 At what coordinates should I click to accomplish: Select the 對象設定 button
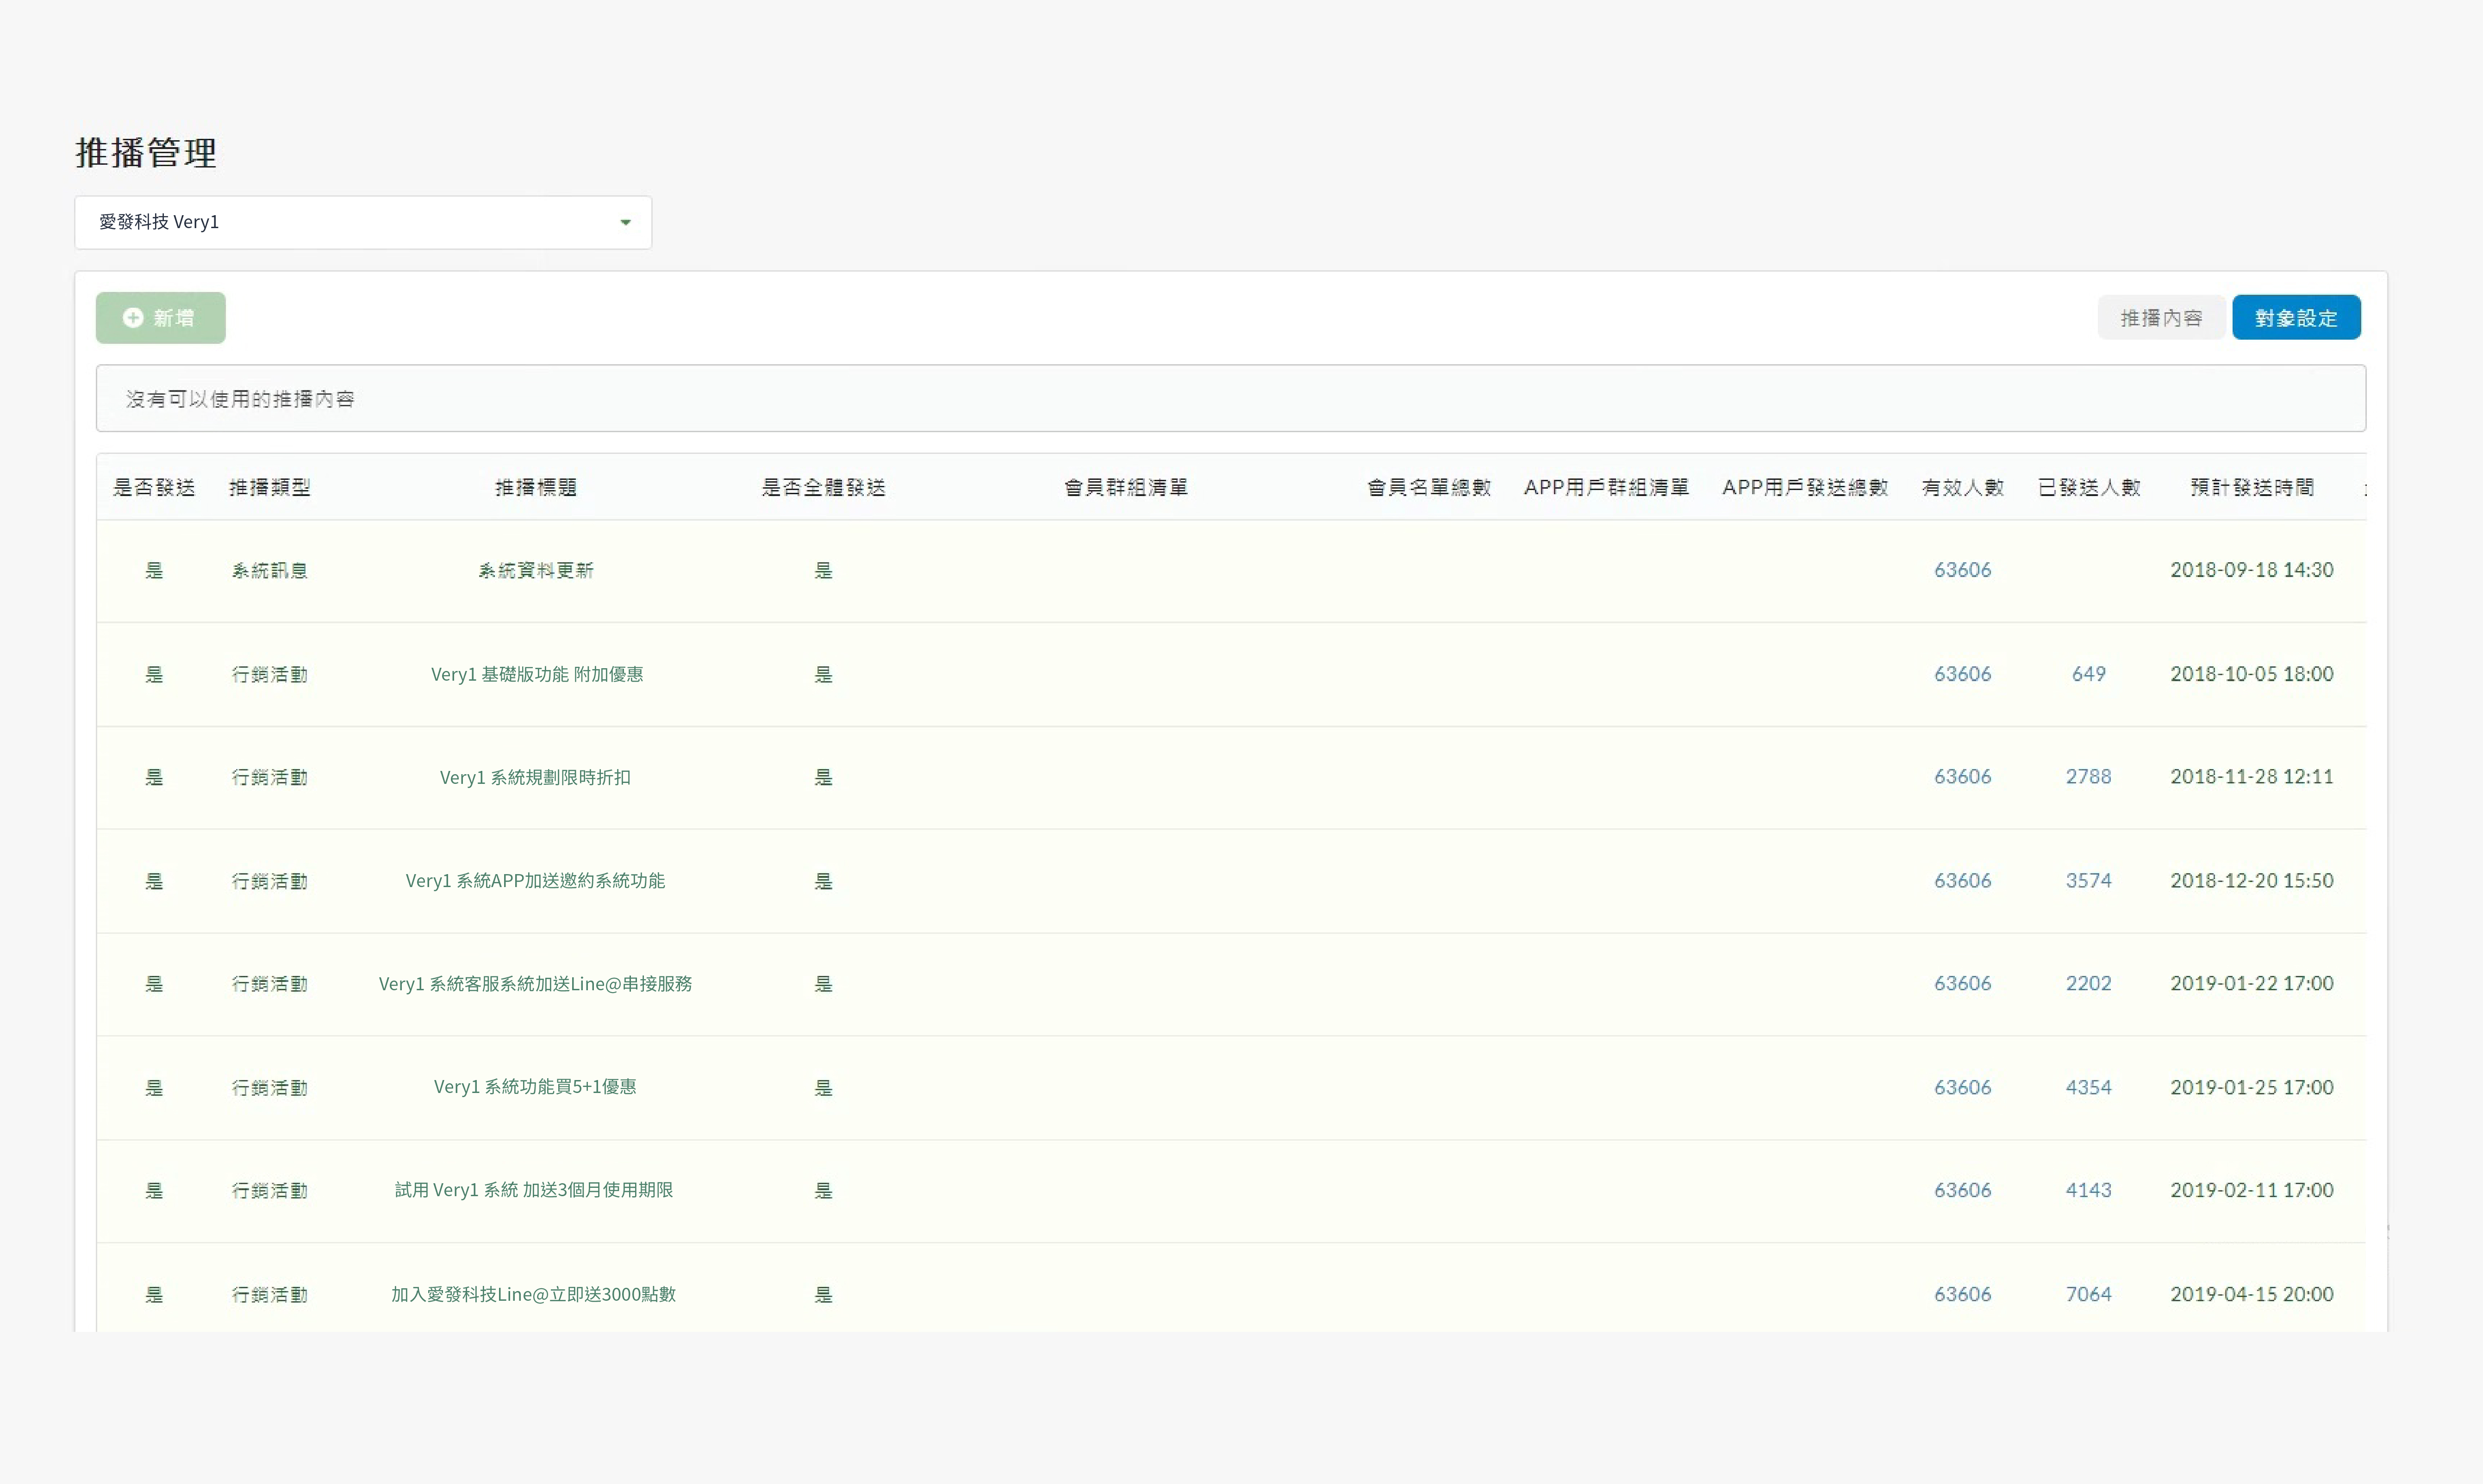pyautogui.click(x=2296, y=317)
